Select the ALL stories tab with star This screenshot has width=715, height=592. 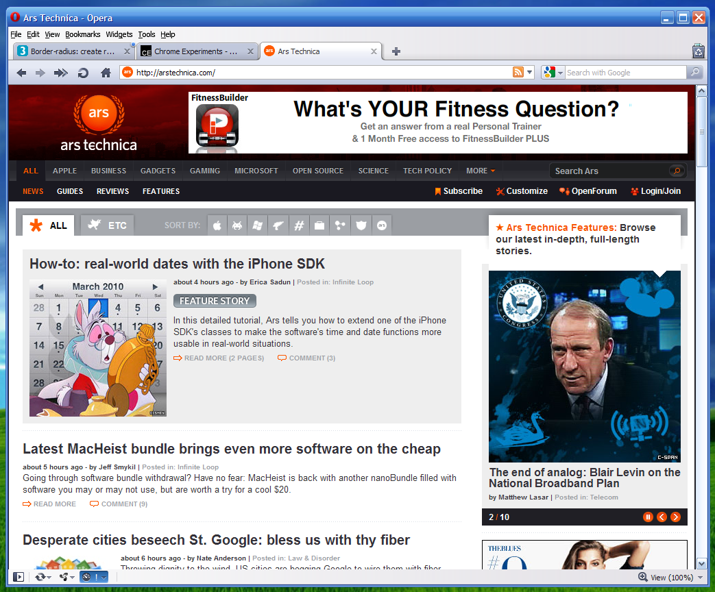tap(49, 225)
